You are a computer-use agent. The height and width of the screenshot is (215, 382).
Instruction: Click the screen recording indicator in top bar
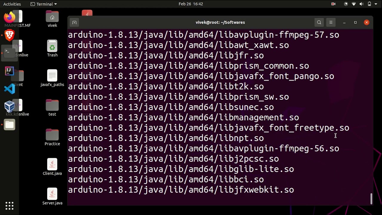tap(333, 4)
